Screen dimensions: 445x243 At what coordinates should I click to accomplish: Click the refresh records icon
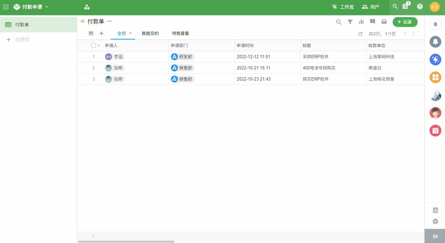click(x=360, y=34)
